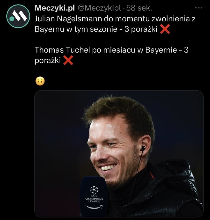Click the Amazon smile arrow on microphone
Image resolution: width=210 pixels, height=220 pixels.
click(x=94, y=207)
